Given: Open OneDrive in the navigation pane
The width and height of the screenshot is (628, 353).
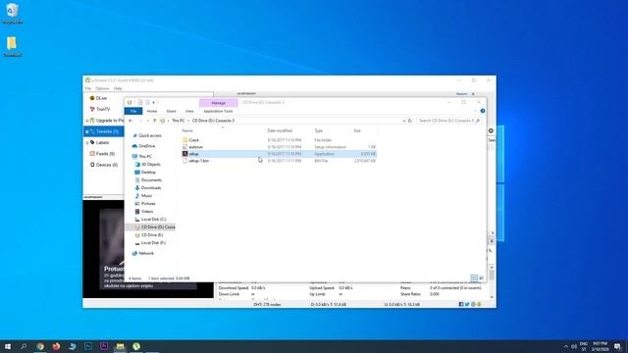Looking at the screenshot, I should coord(146,146).
